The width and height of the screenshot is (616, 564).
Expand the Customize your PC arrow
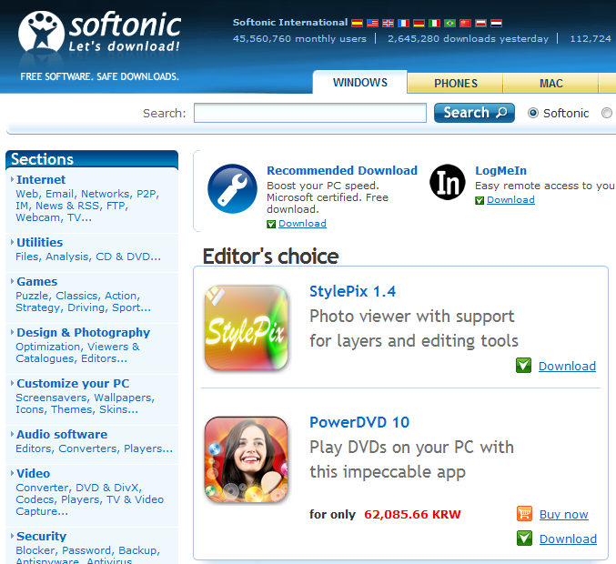(12, 383)
